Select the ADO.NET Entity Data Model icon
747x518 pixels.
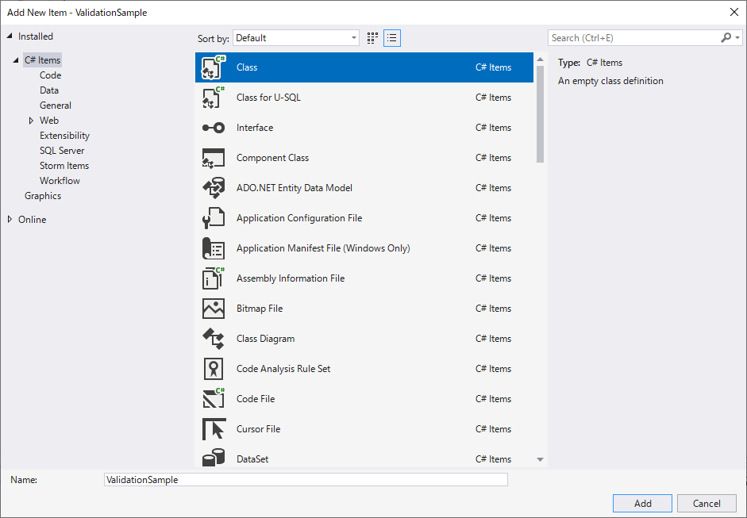[x=213, y=187]
